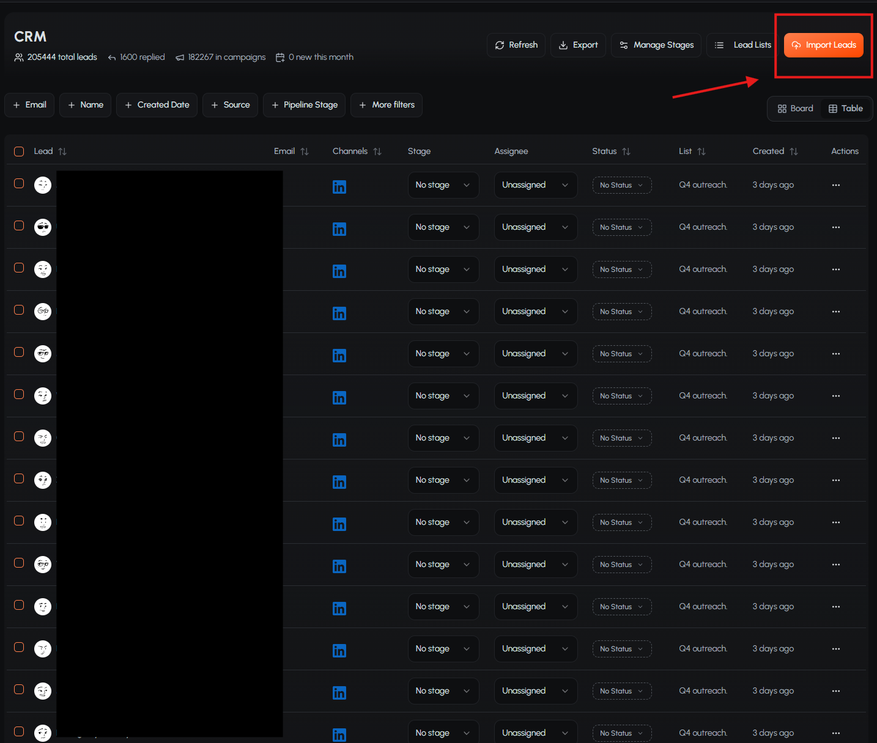The width and height of the screenshot is (877, 743).
Task: Sort by List column arrows icon
Action: click(701, 152)
